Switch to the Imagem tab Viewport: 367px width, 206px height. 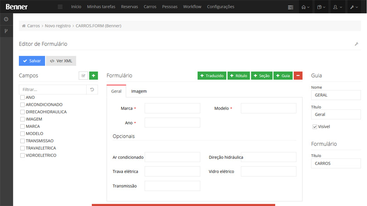click(139, 91)
